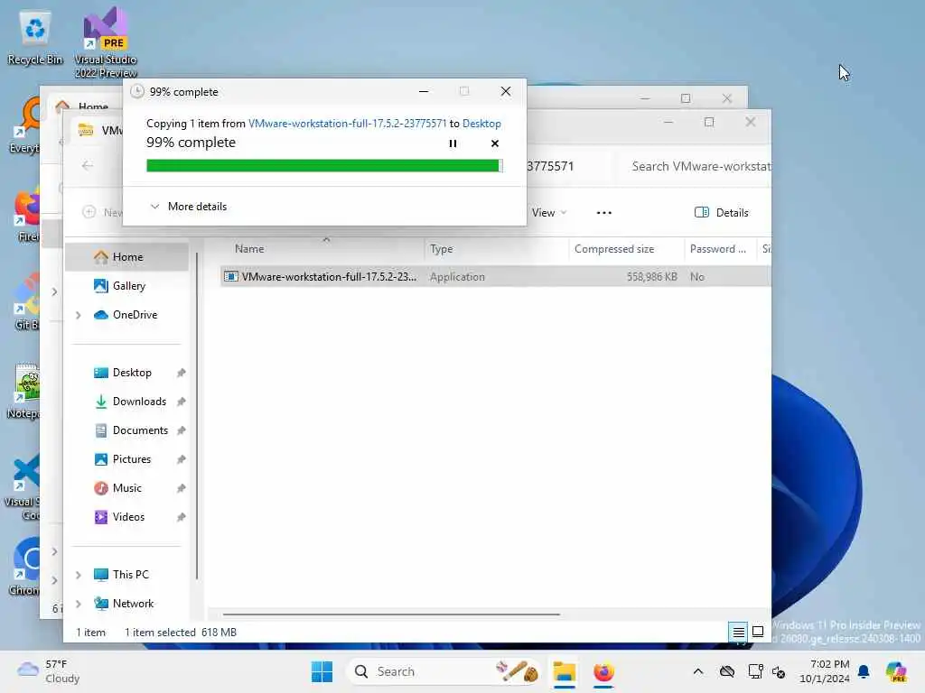925x693 pixels.
Task: Open the See more ellipsis menu
Action: [604, 213]
